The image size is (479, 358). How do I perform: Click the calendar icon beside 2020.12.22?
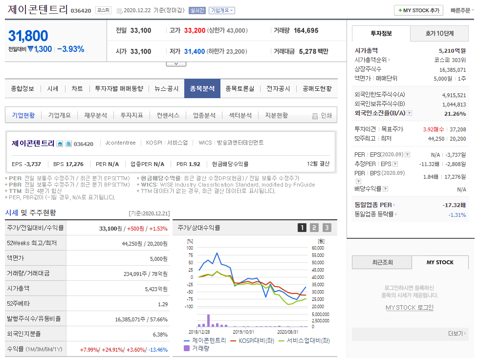tap(119, 11)
